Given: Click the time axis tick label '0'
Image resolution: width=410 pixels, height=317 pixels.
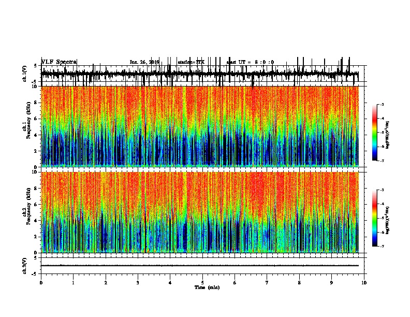Looking at the screenshot, I should point(41,283).
